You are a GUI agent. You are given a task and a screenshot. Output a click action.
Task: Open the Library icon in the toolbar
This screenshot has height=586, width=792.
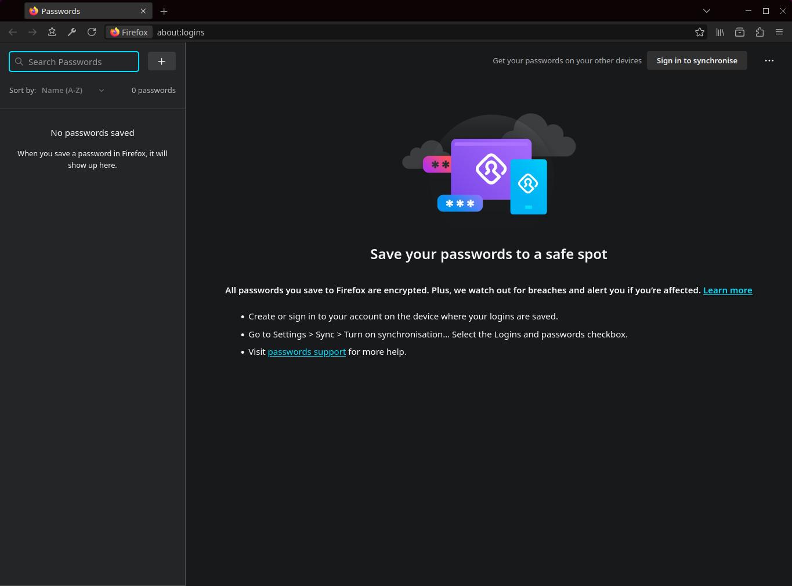(720, 33)
